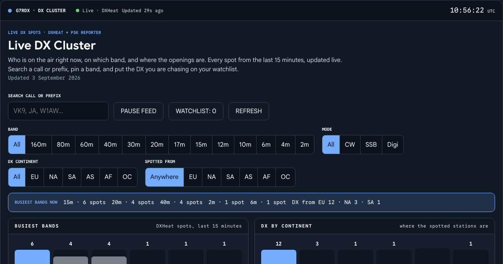Click the 15m busiest band blue bar
The width and height of the screenshot is (503, 264).
pos(32,257)
